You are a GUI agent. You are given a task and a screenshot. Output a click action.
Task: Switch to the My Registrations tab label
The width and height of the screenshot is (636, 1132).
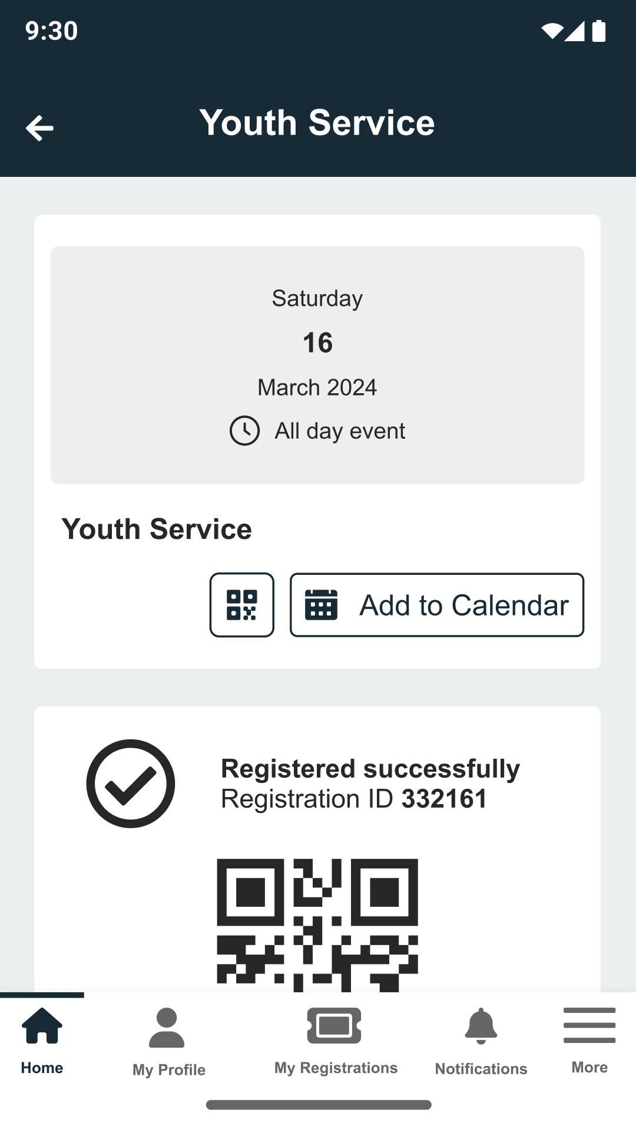pos(336,1068)
